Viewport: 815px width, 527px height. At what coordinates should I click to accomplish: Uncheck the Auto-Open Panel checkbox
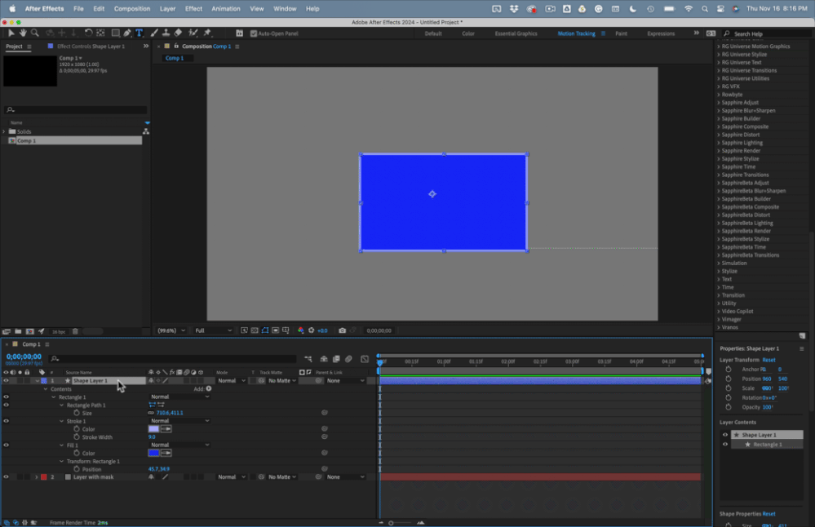point(253,33)
